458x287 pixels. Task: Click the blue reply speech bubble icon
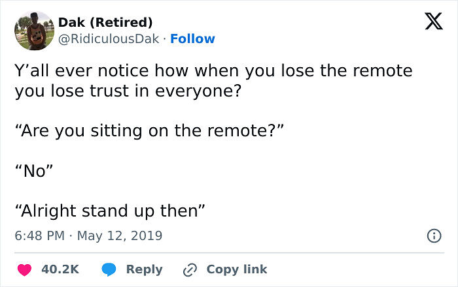pyautogui.click(x=110, y=269)
